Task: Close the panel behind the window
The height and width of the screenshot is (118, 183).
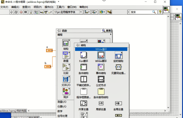Action: (x=177, y=9)
